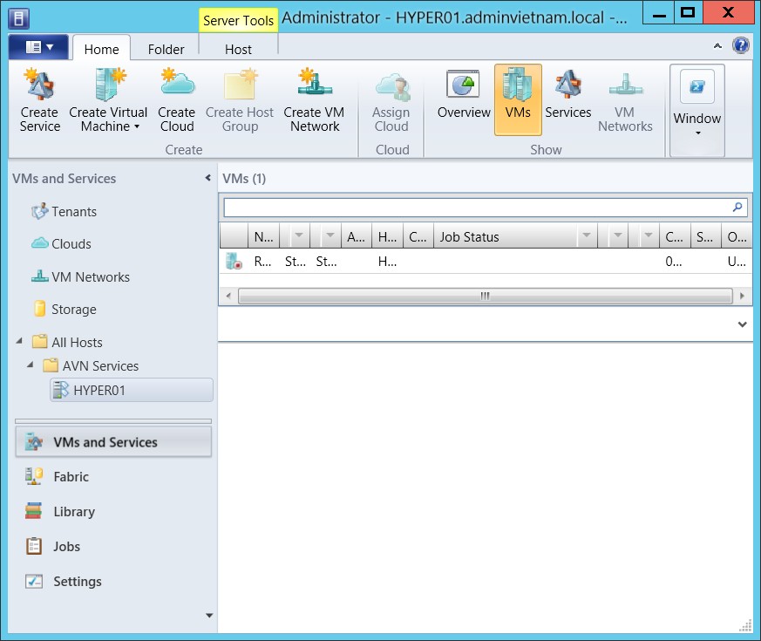The width and height of the screenshot is (761, 641).
Task: Collapse the VMs and Services navigation pane
Action: tap(207, 178)
